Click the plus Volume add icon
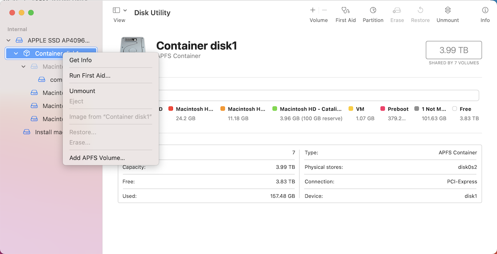The width and height of the screenshot is (497, 254). point(312,10)
